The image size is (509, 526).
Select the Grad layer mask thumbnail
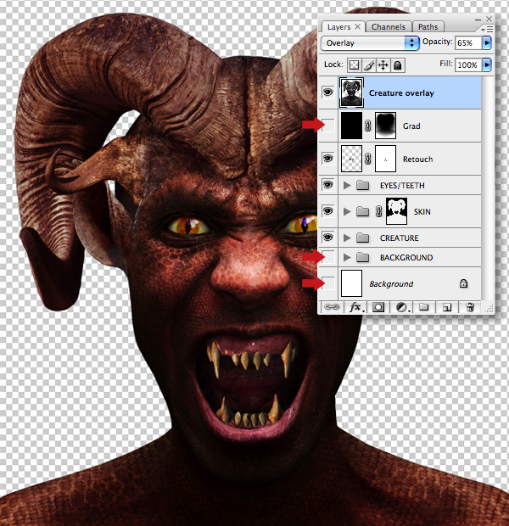click(385, 126)
